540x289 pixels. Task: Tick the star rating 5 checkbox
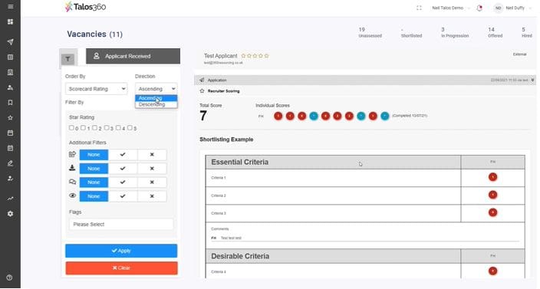click(130, 128)
